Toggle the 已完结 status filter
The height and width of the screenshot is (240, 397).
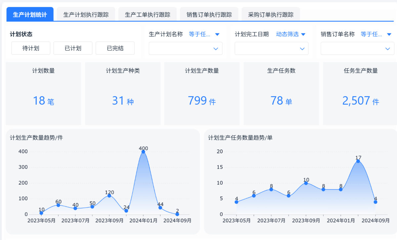(115, 48)
